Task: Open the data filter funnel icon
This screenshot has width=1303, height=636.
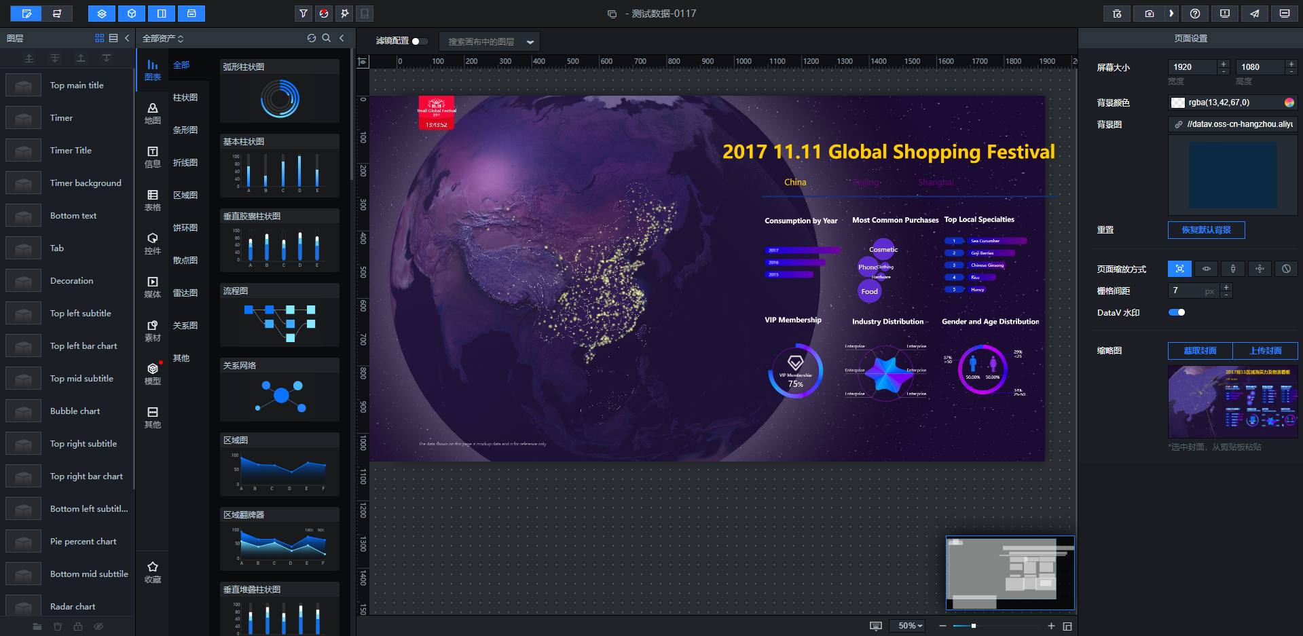Action: click(304, 14)
